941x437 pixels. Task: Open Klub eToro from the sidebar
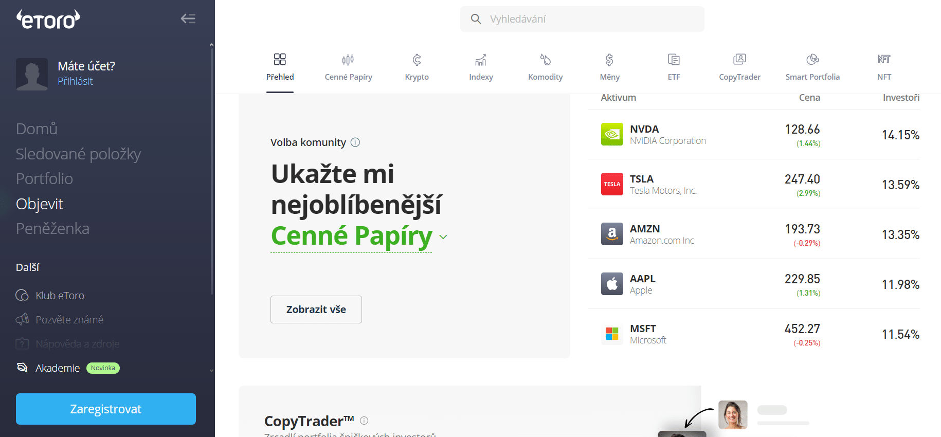coord(50,296)
